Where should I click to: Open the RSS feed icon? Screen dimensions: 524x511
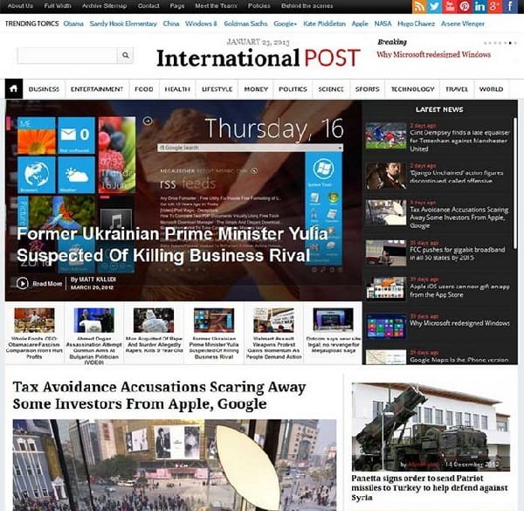coord(419,6)
